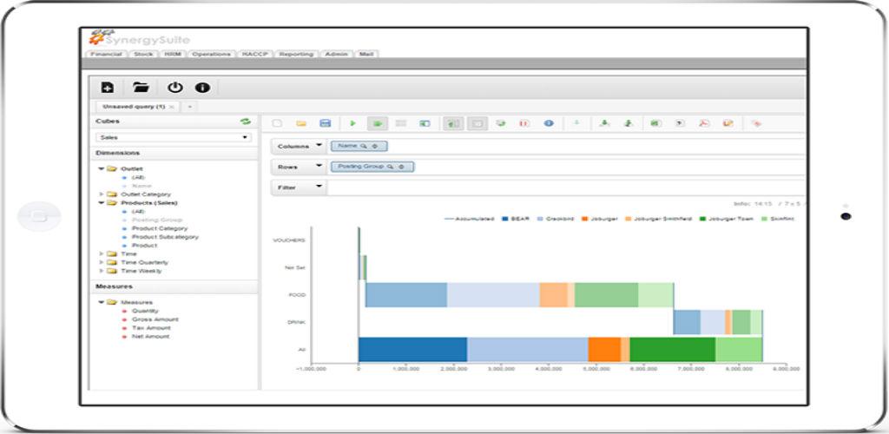Add new query tab with plus
Viewport: 889px width, 434px height.
coord(190,107)
